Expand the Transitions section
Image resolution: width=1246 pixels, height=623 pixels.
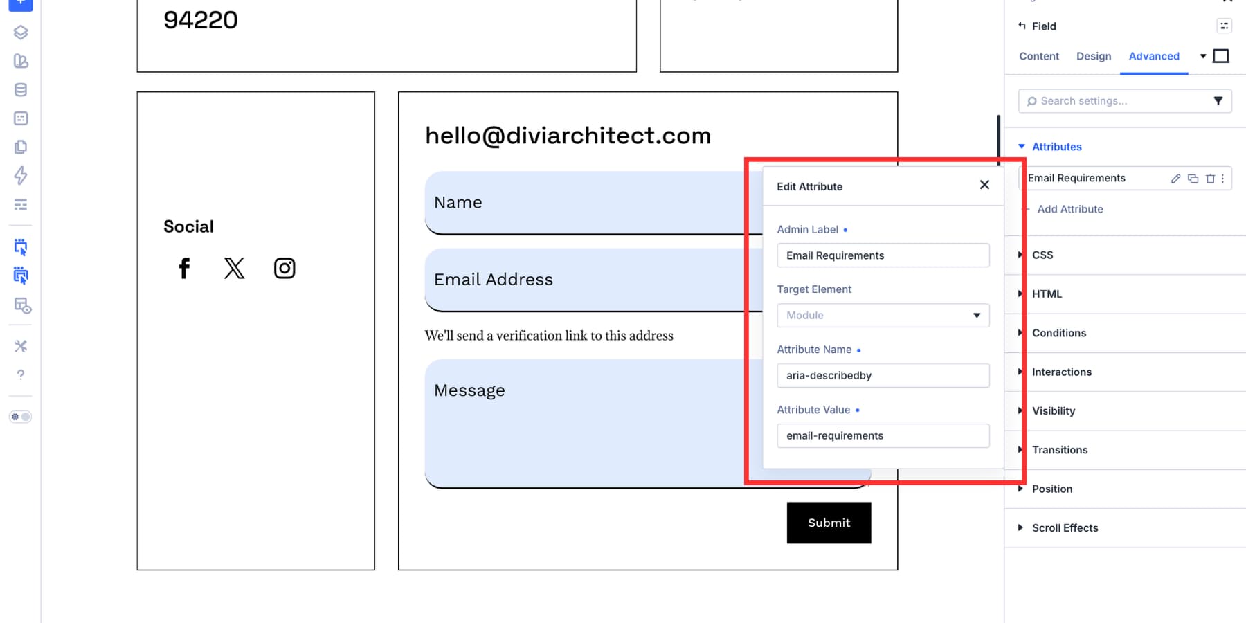(1125, 450)
